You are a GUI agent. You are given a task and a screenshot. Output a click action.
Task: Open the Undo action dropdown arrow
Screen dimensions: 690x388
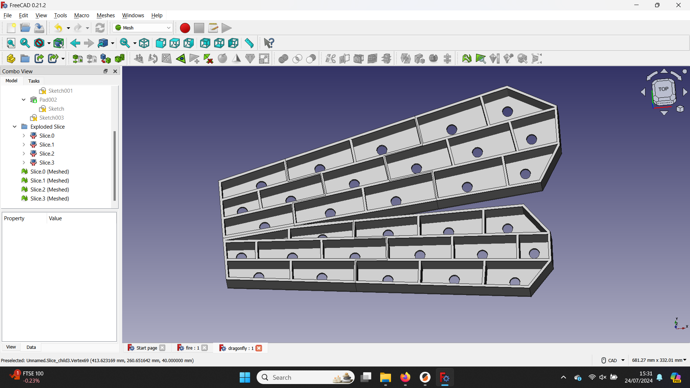(68, 27)
